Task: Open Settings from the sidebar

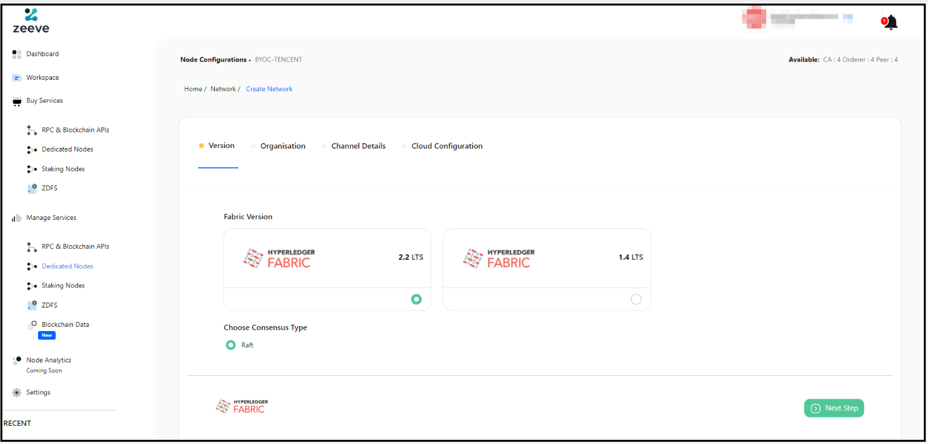Action: pyautogui.click(x=39, y=392)
